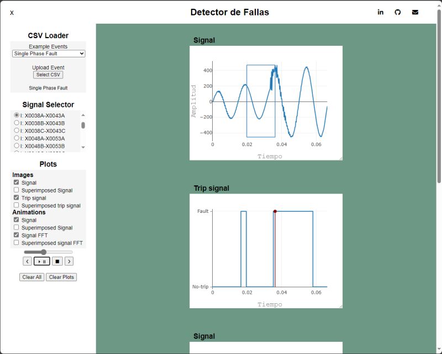Stop the animation playback
The width and height of the screenshot is (442, 354).
(57, 261)
